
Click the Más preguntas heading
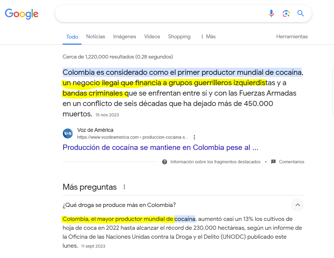90,187
